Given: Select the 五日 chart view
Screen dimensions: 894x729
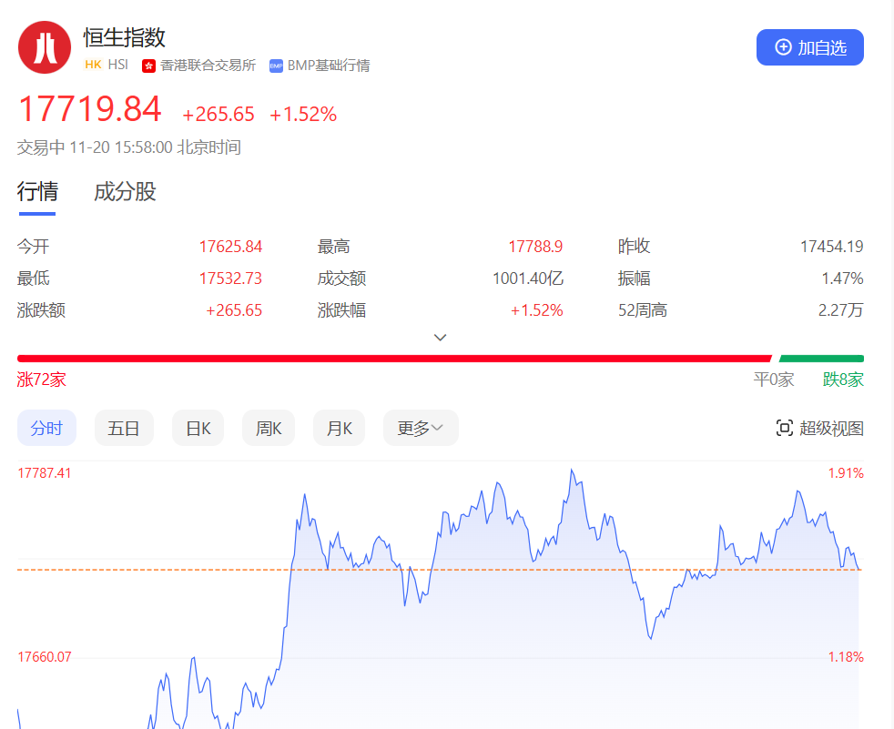Looking at the screenshot, I should point(124,428).
